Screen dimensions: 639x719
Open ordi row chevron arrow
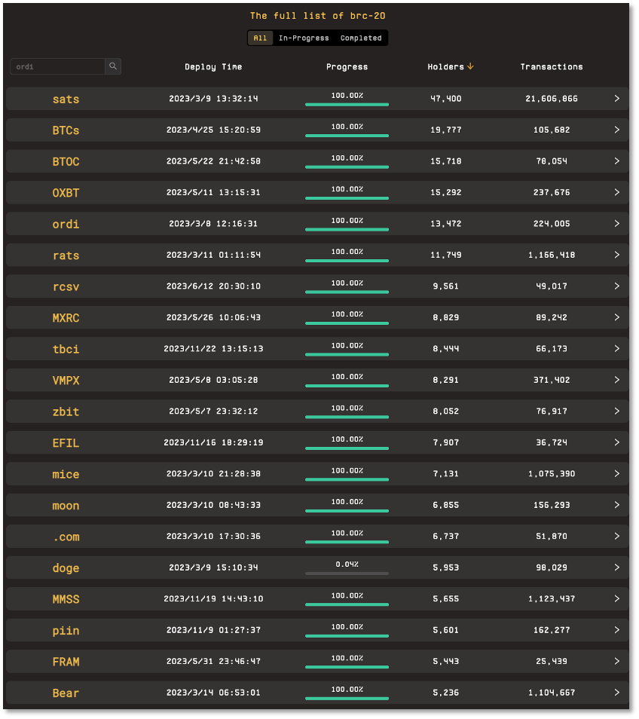(x=616, y=224)
